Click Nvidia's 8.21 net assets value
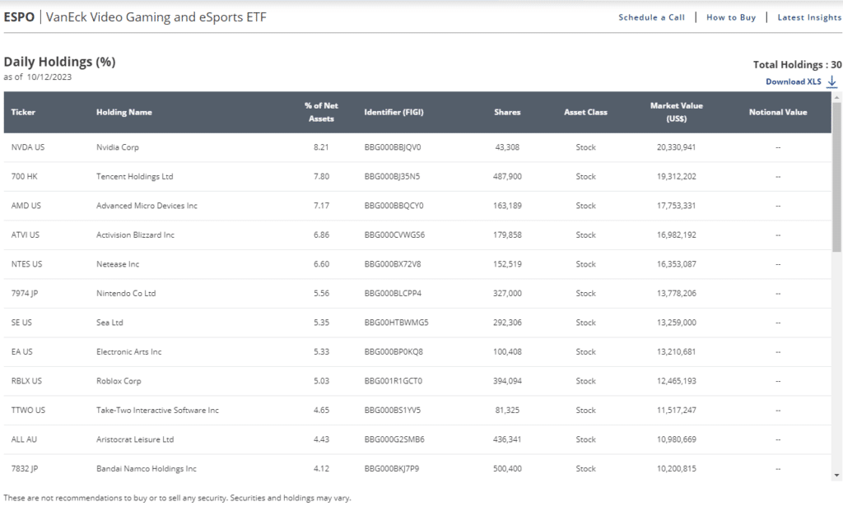 click(321, 147)
